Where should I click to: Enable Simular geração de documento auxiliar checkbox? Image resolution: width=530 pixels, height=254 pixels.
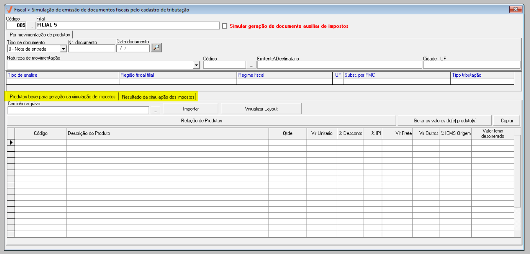click(x=225, y=26)
